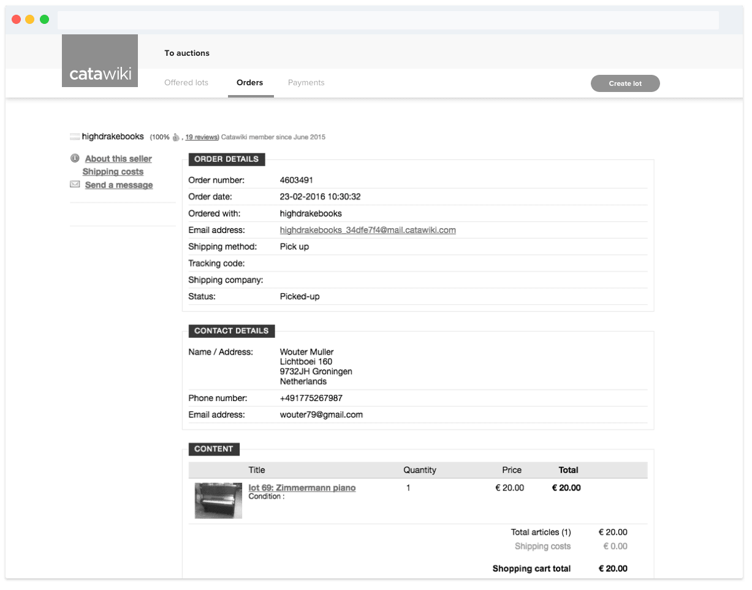Click the red close window button
The height and width of the screenshot is (590, 752).
16,20
